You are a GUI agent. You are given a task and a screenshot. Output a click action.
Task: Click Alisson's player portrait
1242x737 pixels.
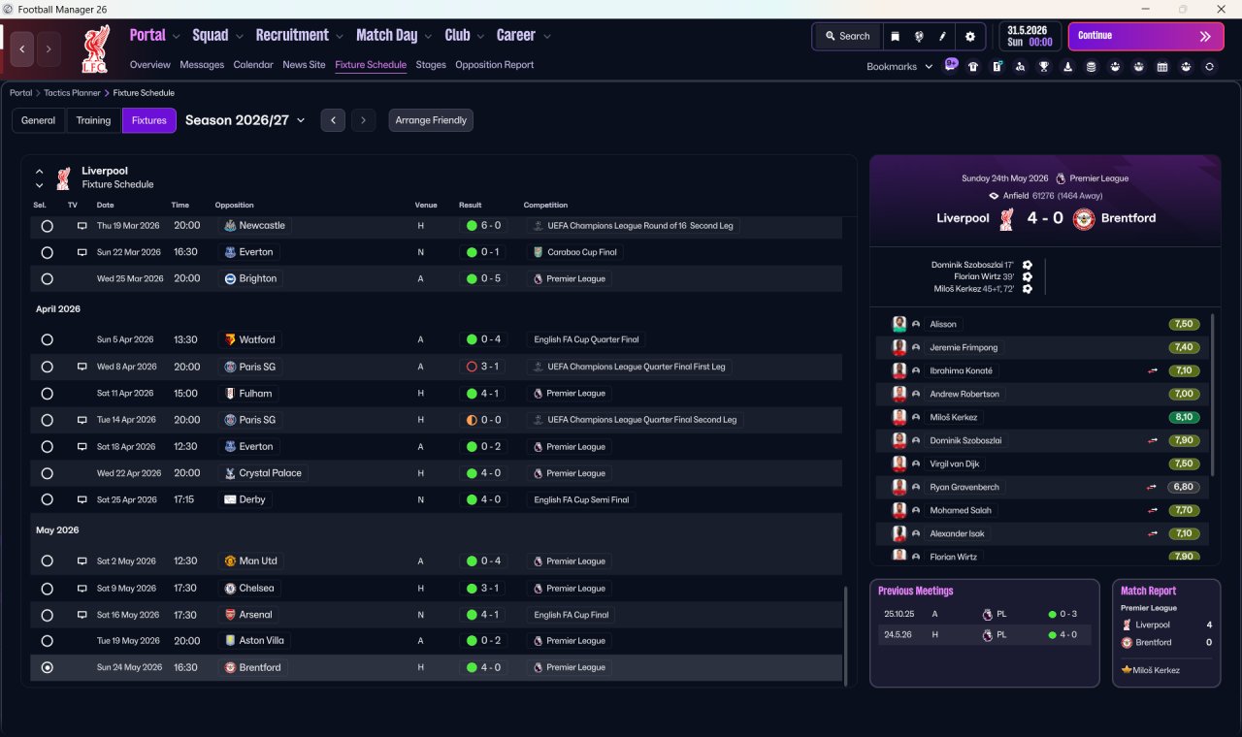899,324
